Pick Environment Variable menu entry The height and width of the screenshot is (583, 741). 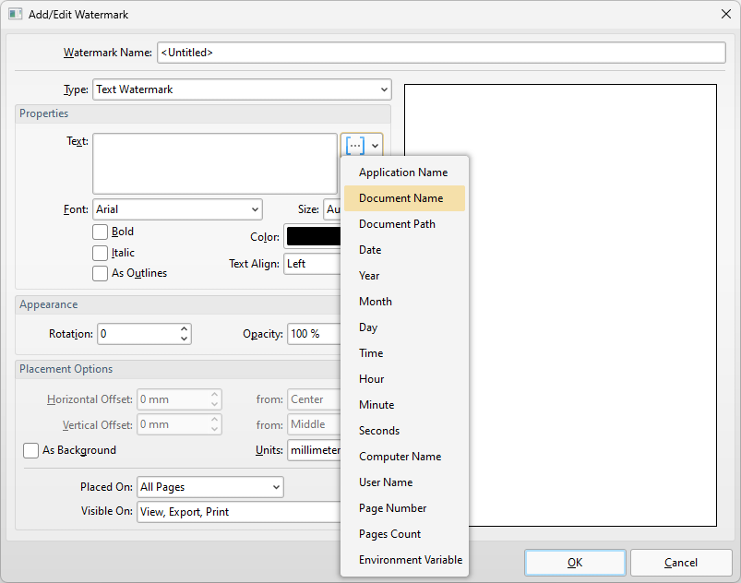click(x=411, y=560)
